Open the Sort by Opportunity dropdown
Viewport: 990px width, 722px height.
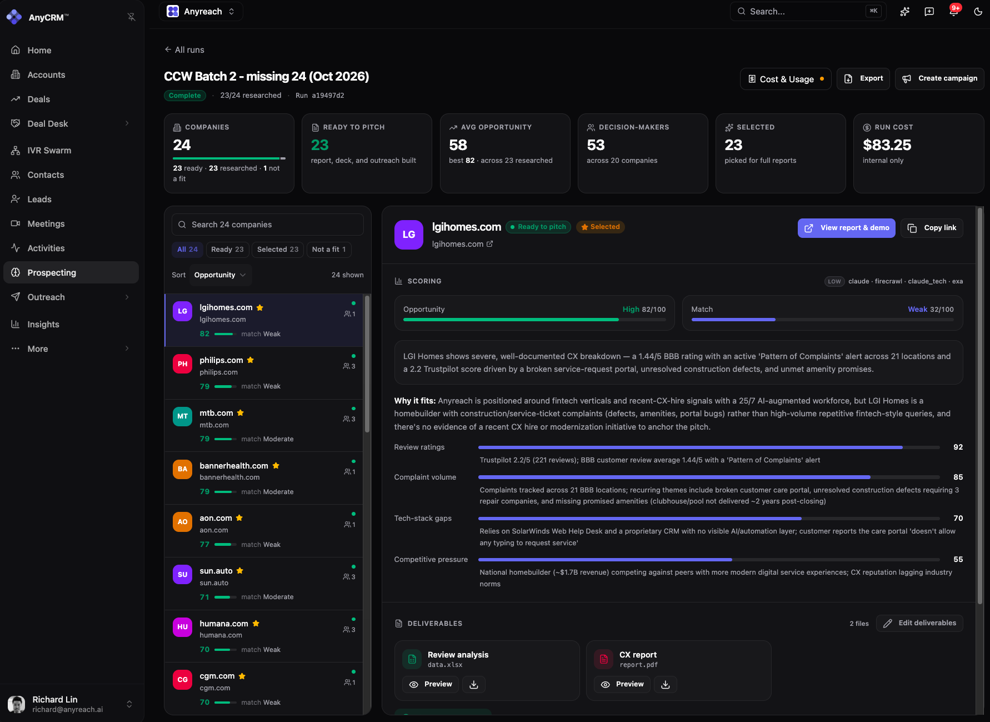pos(221,275)
